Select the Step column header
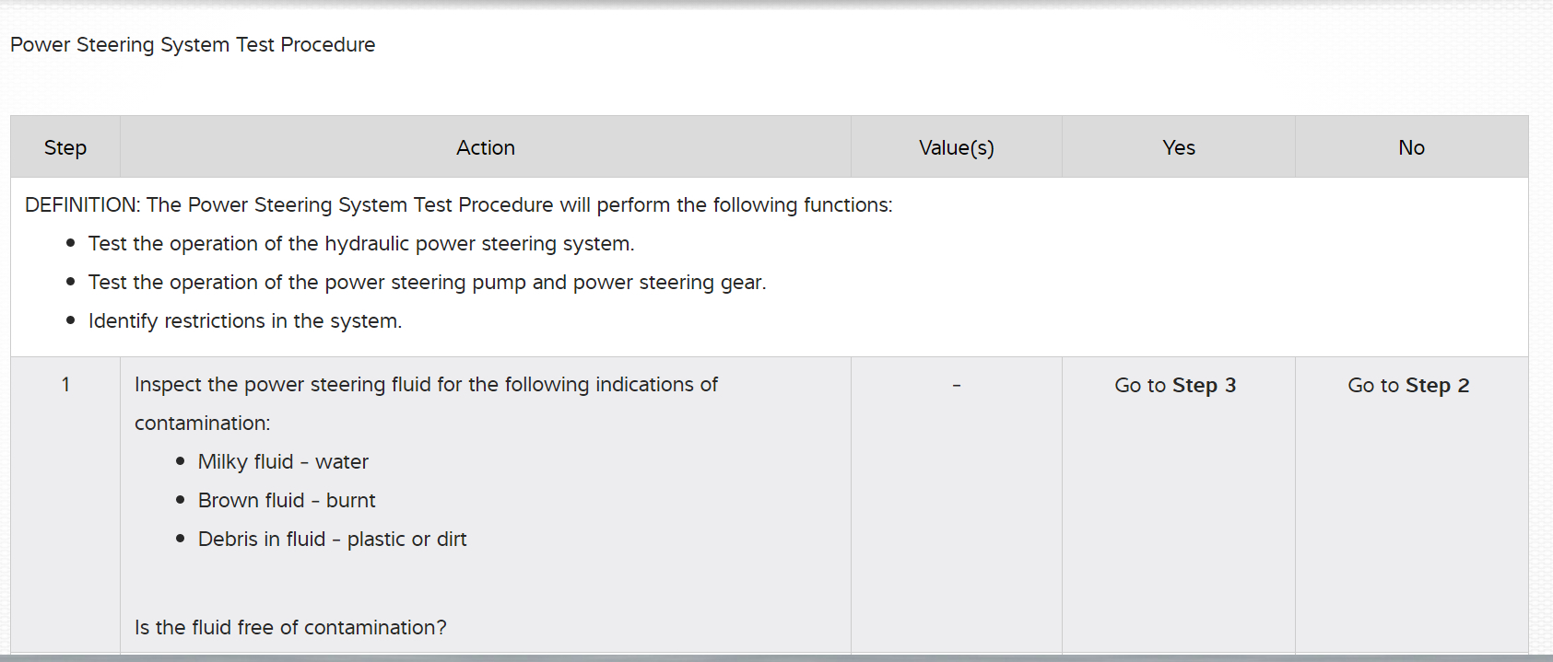This screenshot has height=662, width=1553. point(65,147)
